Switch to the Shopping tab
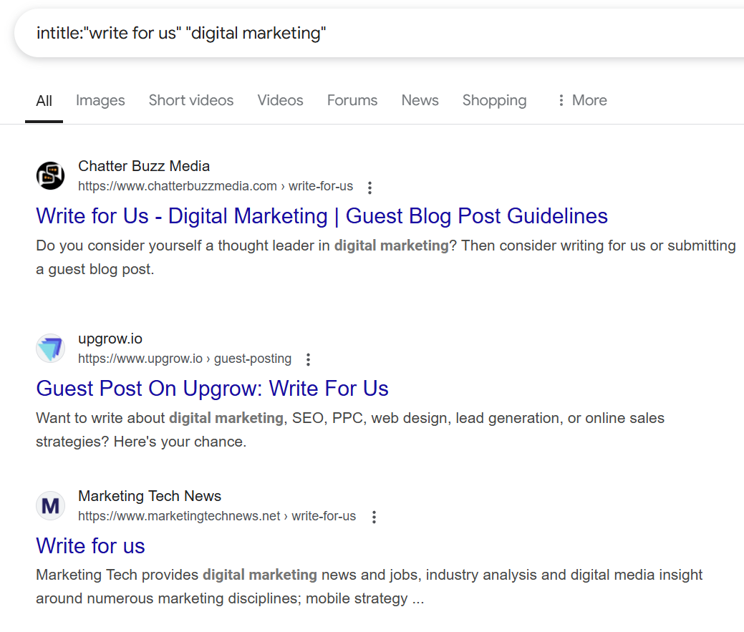Screen dimensions: 744x632 494,100
